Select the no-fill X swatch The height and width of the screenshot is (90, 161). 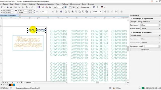8,85
